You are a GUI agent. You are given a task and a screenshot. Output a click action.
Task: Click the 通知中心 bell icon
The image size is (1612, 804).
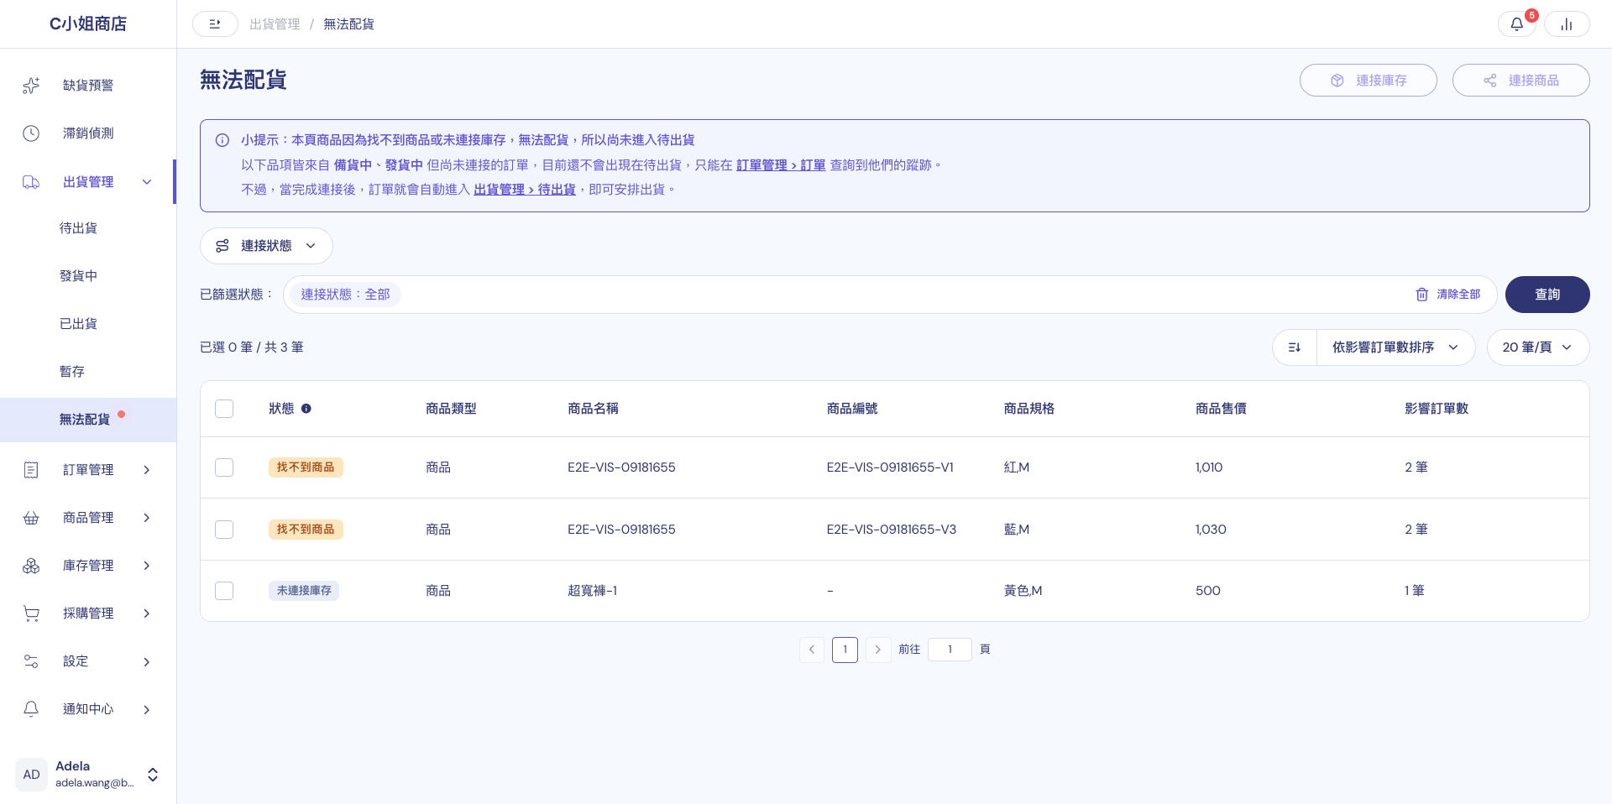pos(31,709)
